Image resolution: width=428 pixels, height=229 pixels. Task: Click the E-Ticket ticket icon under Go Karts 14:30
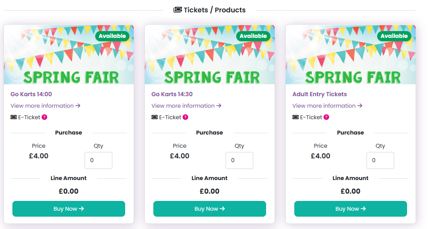pyautogui.click(x=155, y=117)
